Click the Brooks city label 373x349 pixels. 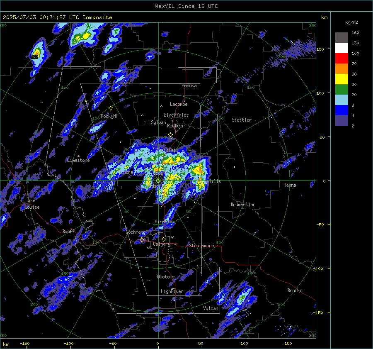[295, 290]
